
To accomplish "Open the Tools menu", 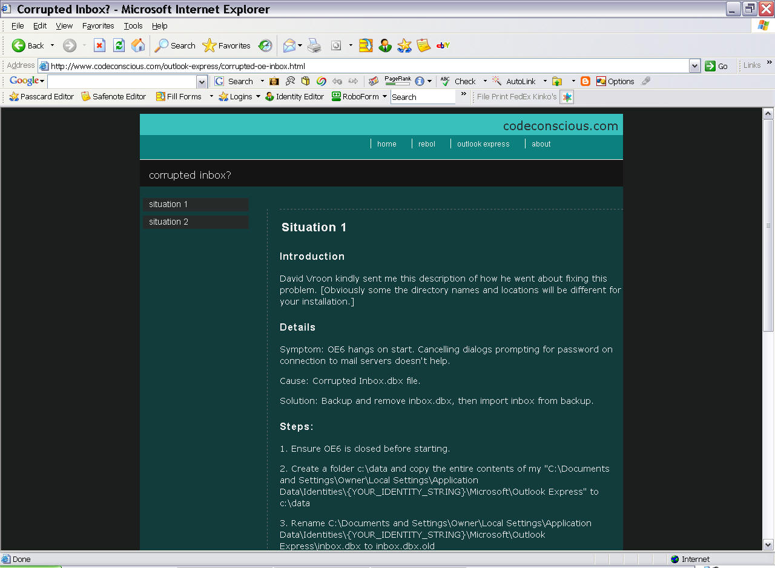I will (x=133, y=25).
